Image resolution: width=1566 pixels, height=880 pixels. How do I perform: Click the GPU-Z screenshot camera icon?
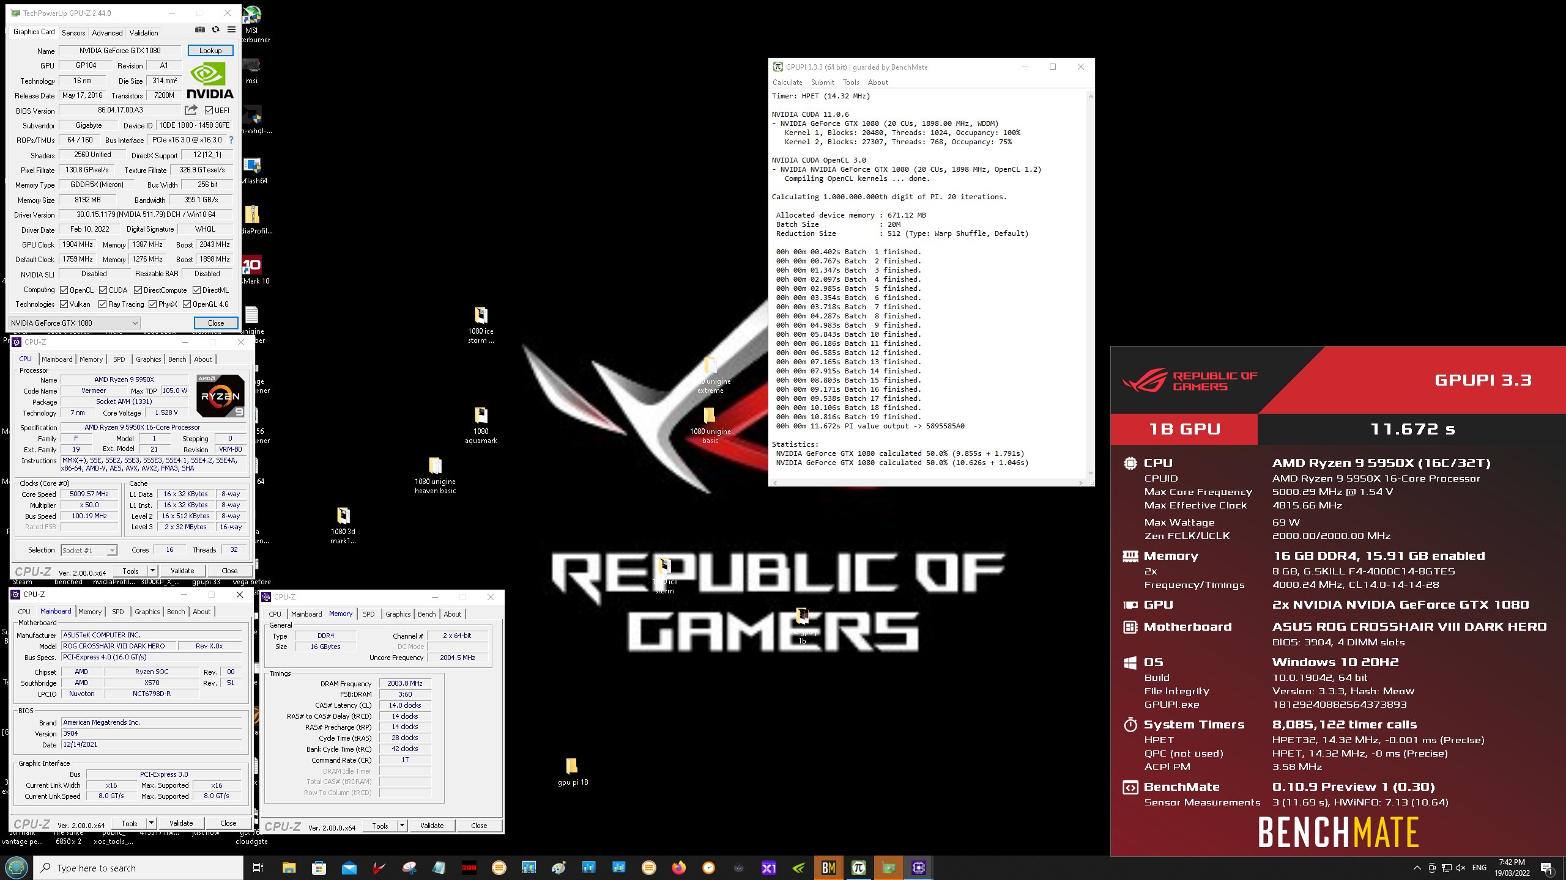[200, 29]
